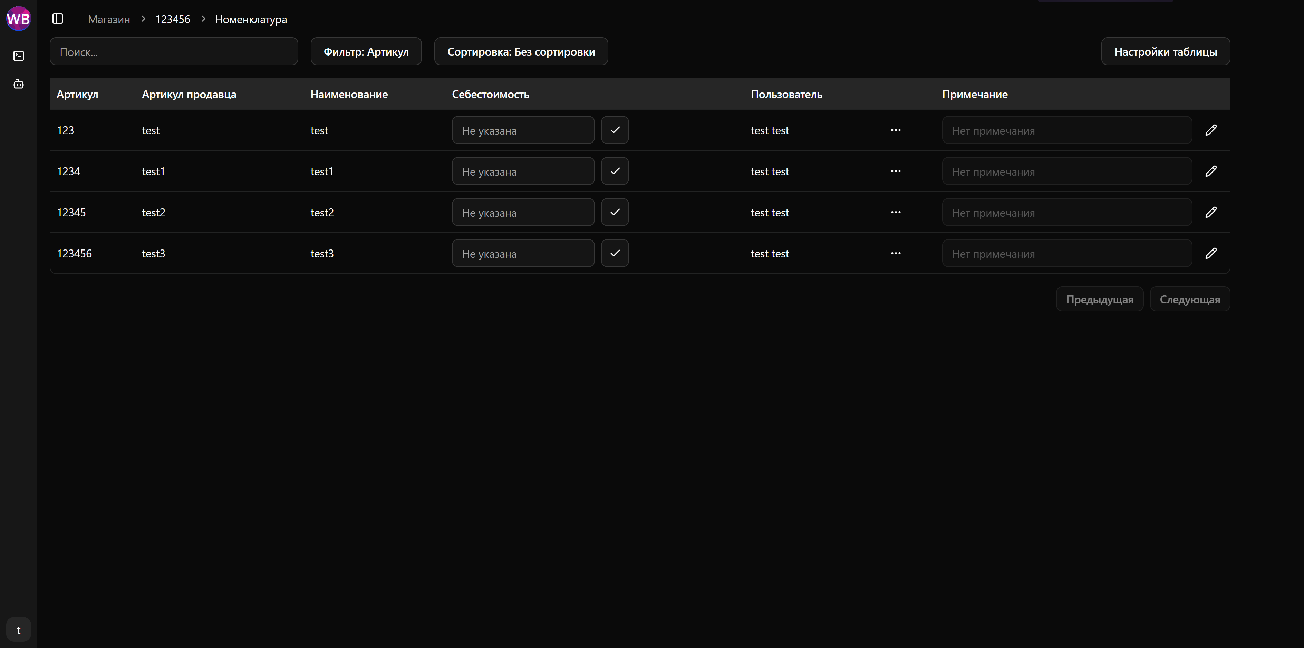The image size is (1304, 648).
Task: Go to Магазин breadcrumb
Action: click(x=109, y=19)
